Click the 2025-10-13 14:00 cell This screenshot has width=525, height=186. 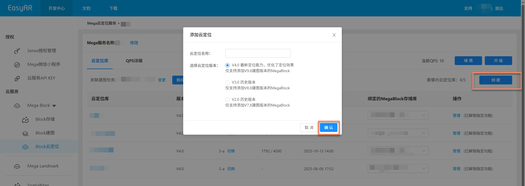pyautogui.click(x=319, y=151)
